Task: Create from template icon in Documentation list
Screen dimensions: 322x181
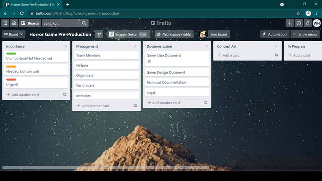Action: click(206, 102)
